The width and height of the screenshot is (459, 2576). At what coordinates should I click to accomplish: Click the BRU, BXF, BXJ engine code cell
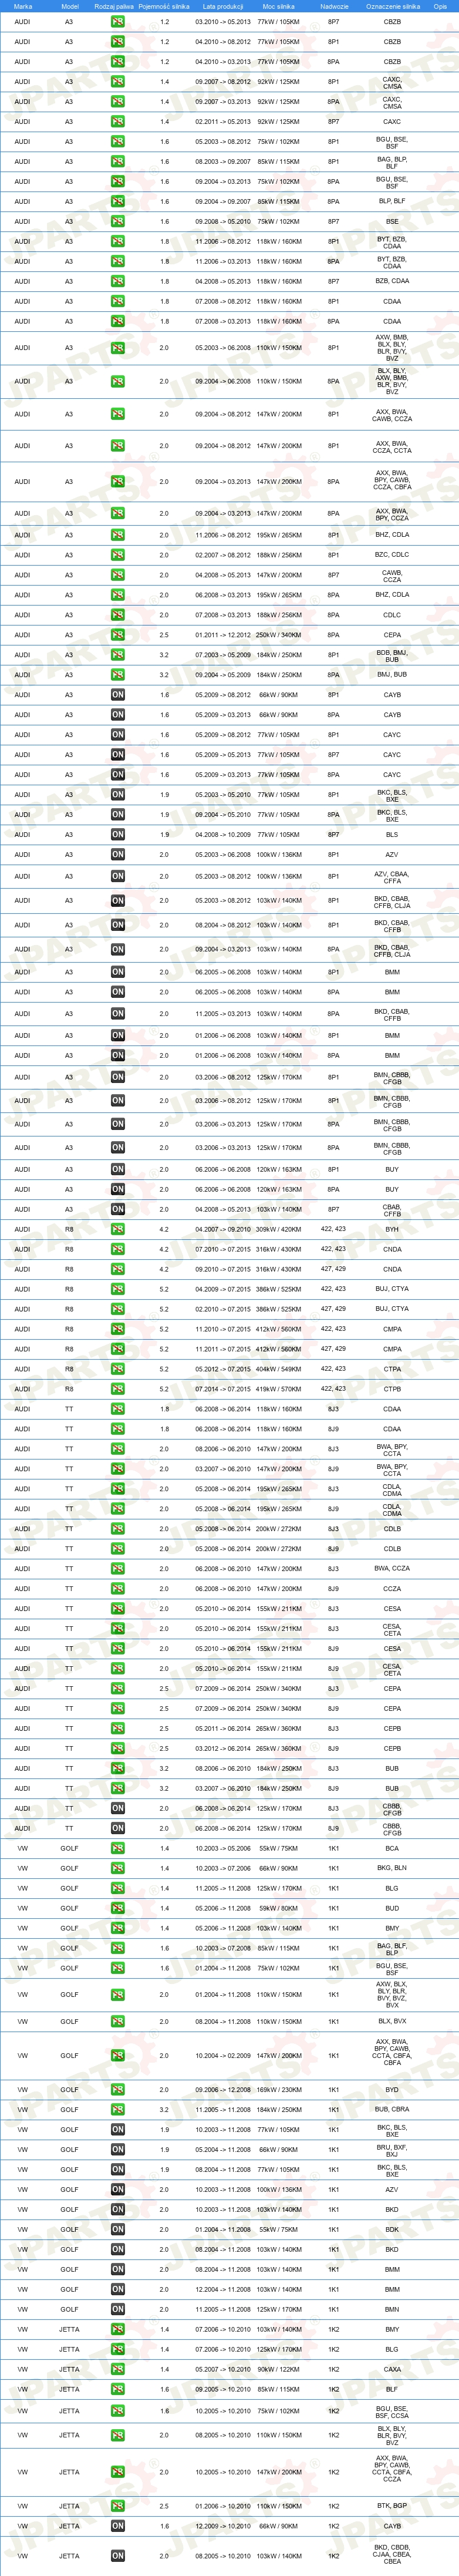(x=392, y=2149)
